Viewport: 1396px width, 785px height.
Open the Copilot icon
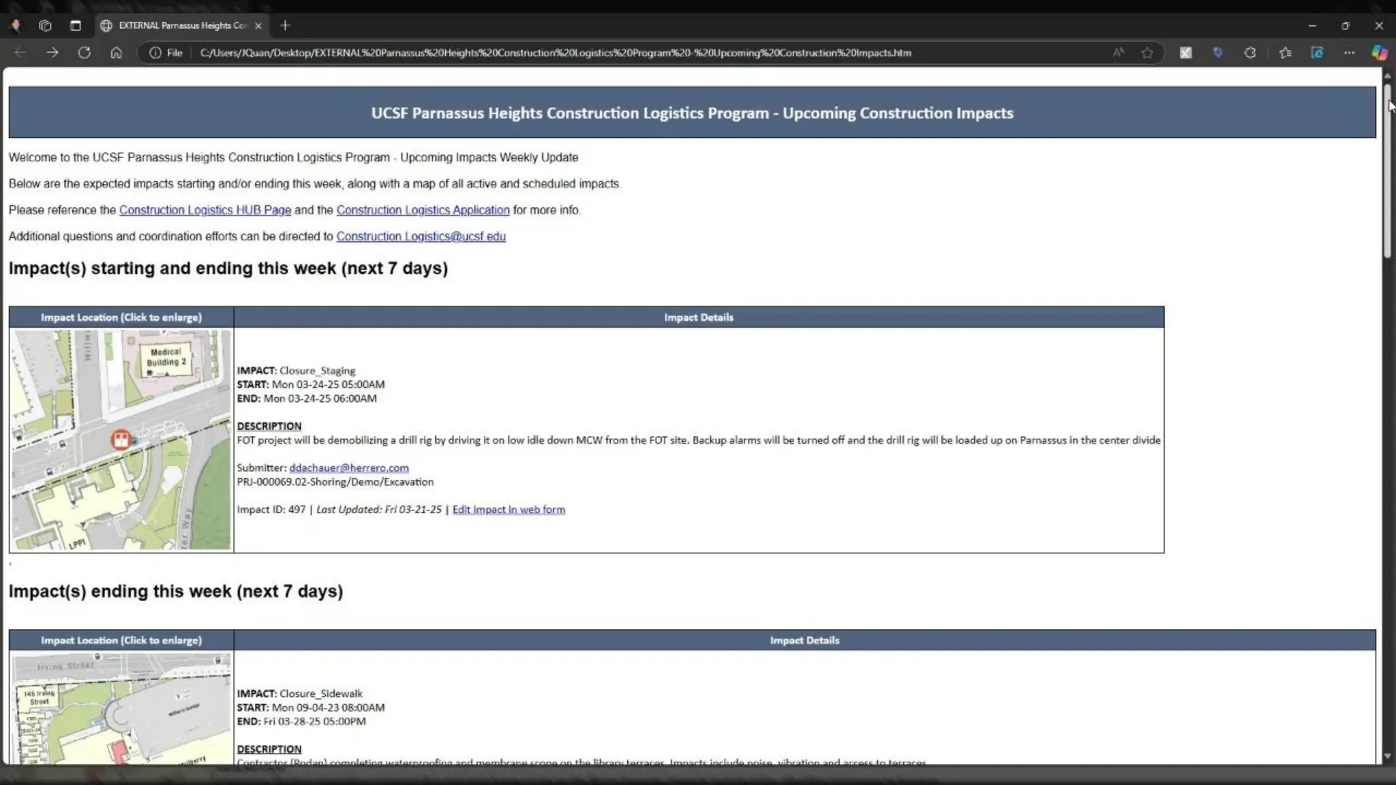click(x=1379, y=52)
